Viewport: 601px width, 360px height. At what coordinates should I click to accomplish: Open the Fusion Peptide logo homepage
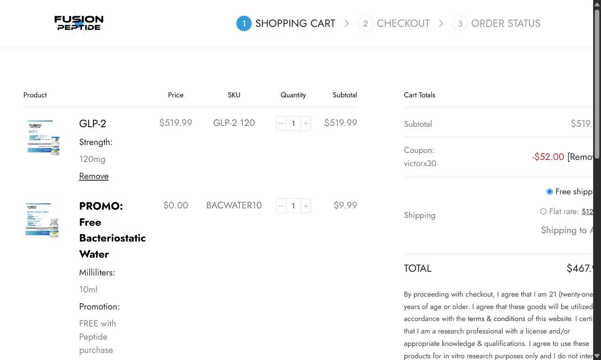pos(79,23)
